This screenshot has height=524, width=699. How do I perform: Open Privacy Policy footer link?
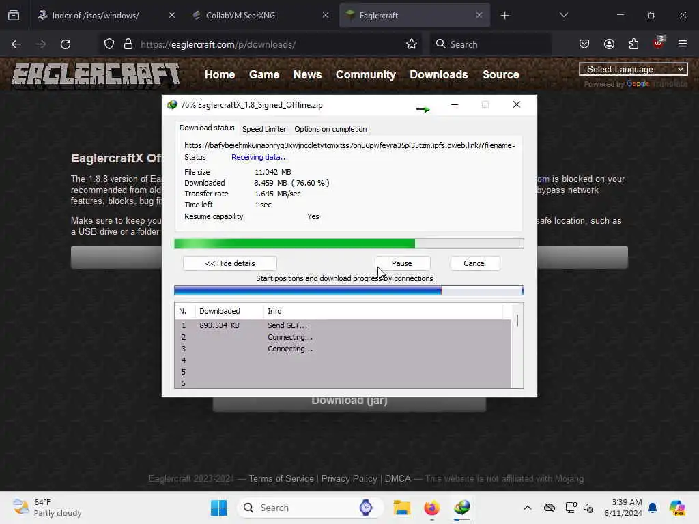pyautogui.click(x=349, y=478)
